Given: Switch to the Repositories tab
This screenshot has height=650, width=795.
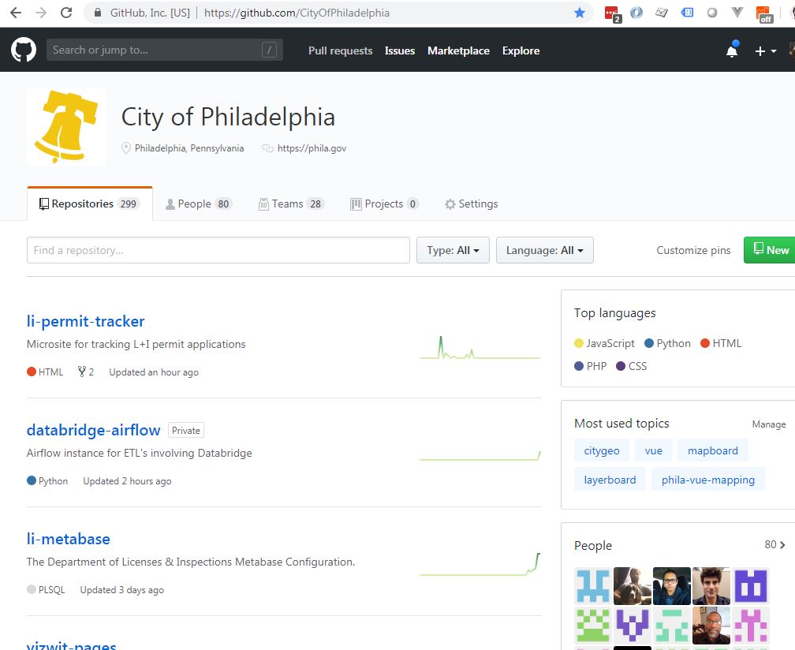Looking at the screenshot, I should tap(90, 204).
